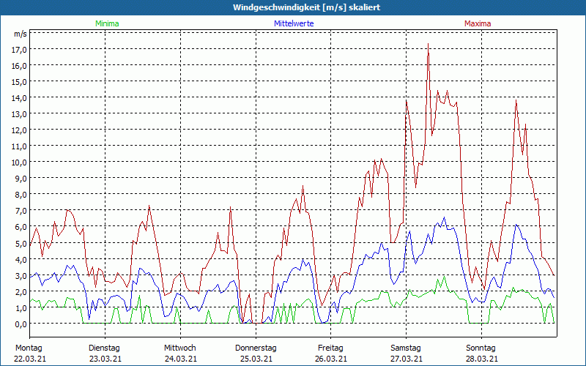Click the red Maxima legend label
The height and width of the screenshot is (366, 586).
[x=478, y=23]
